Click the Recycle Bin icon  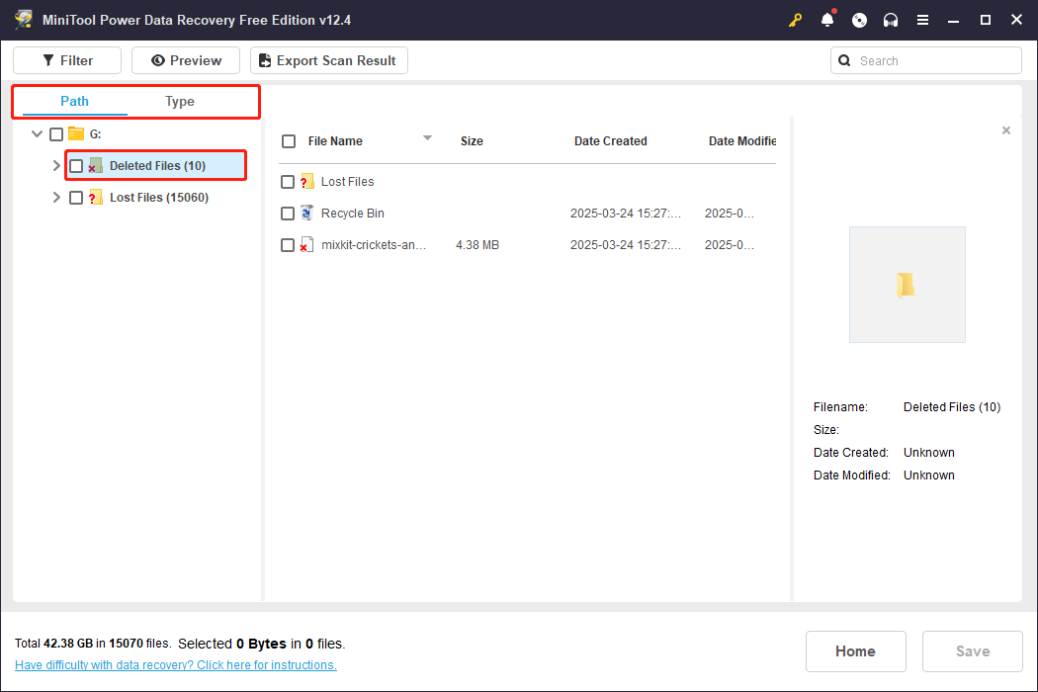click(x=306, y=214)
